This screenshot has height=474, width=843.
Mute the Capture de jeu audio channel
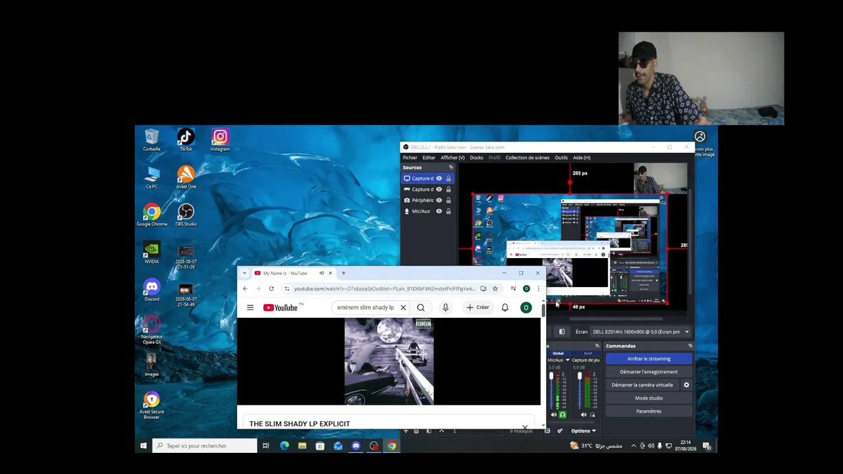[584, 415]
